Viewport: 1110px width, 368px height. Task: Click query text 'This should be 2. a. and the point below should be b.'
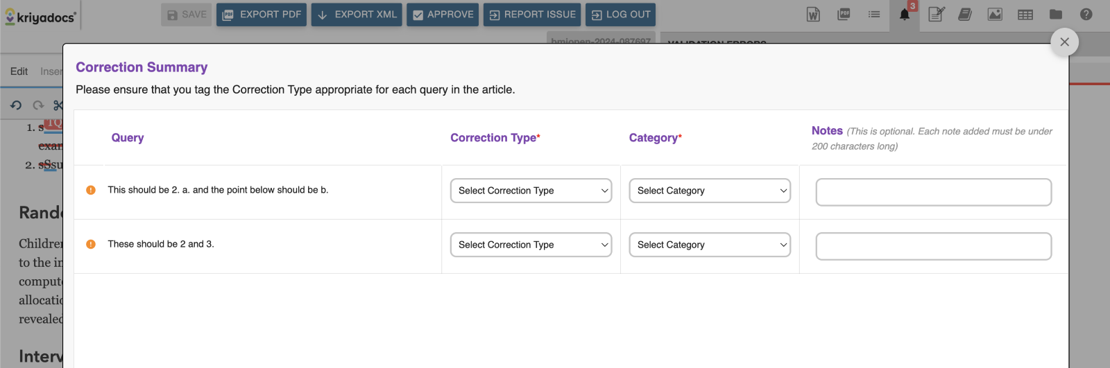click(218, 190)
